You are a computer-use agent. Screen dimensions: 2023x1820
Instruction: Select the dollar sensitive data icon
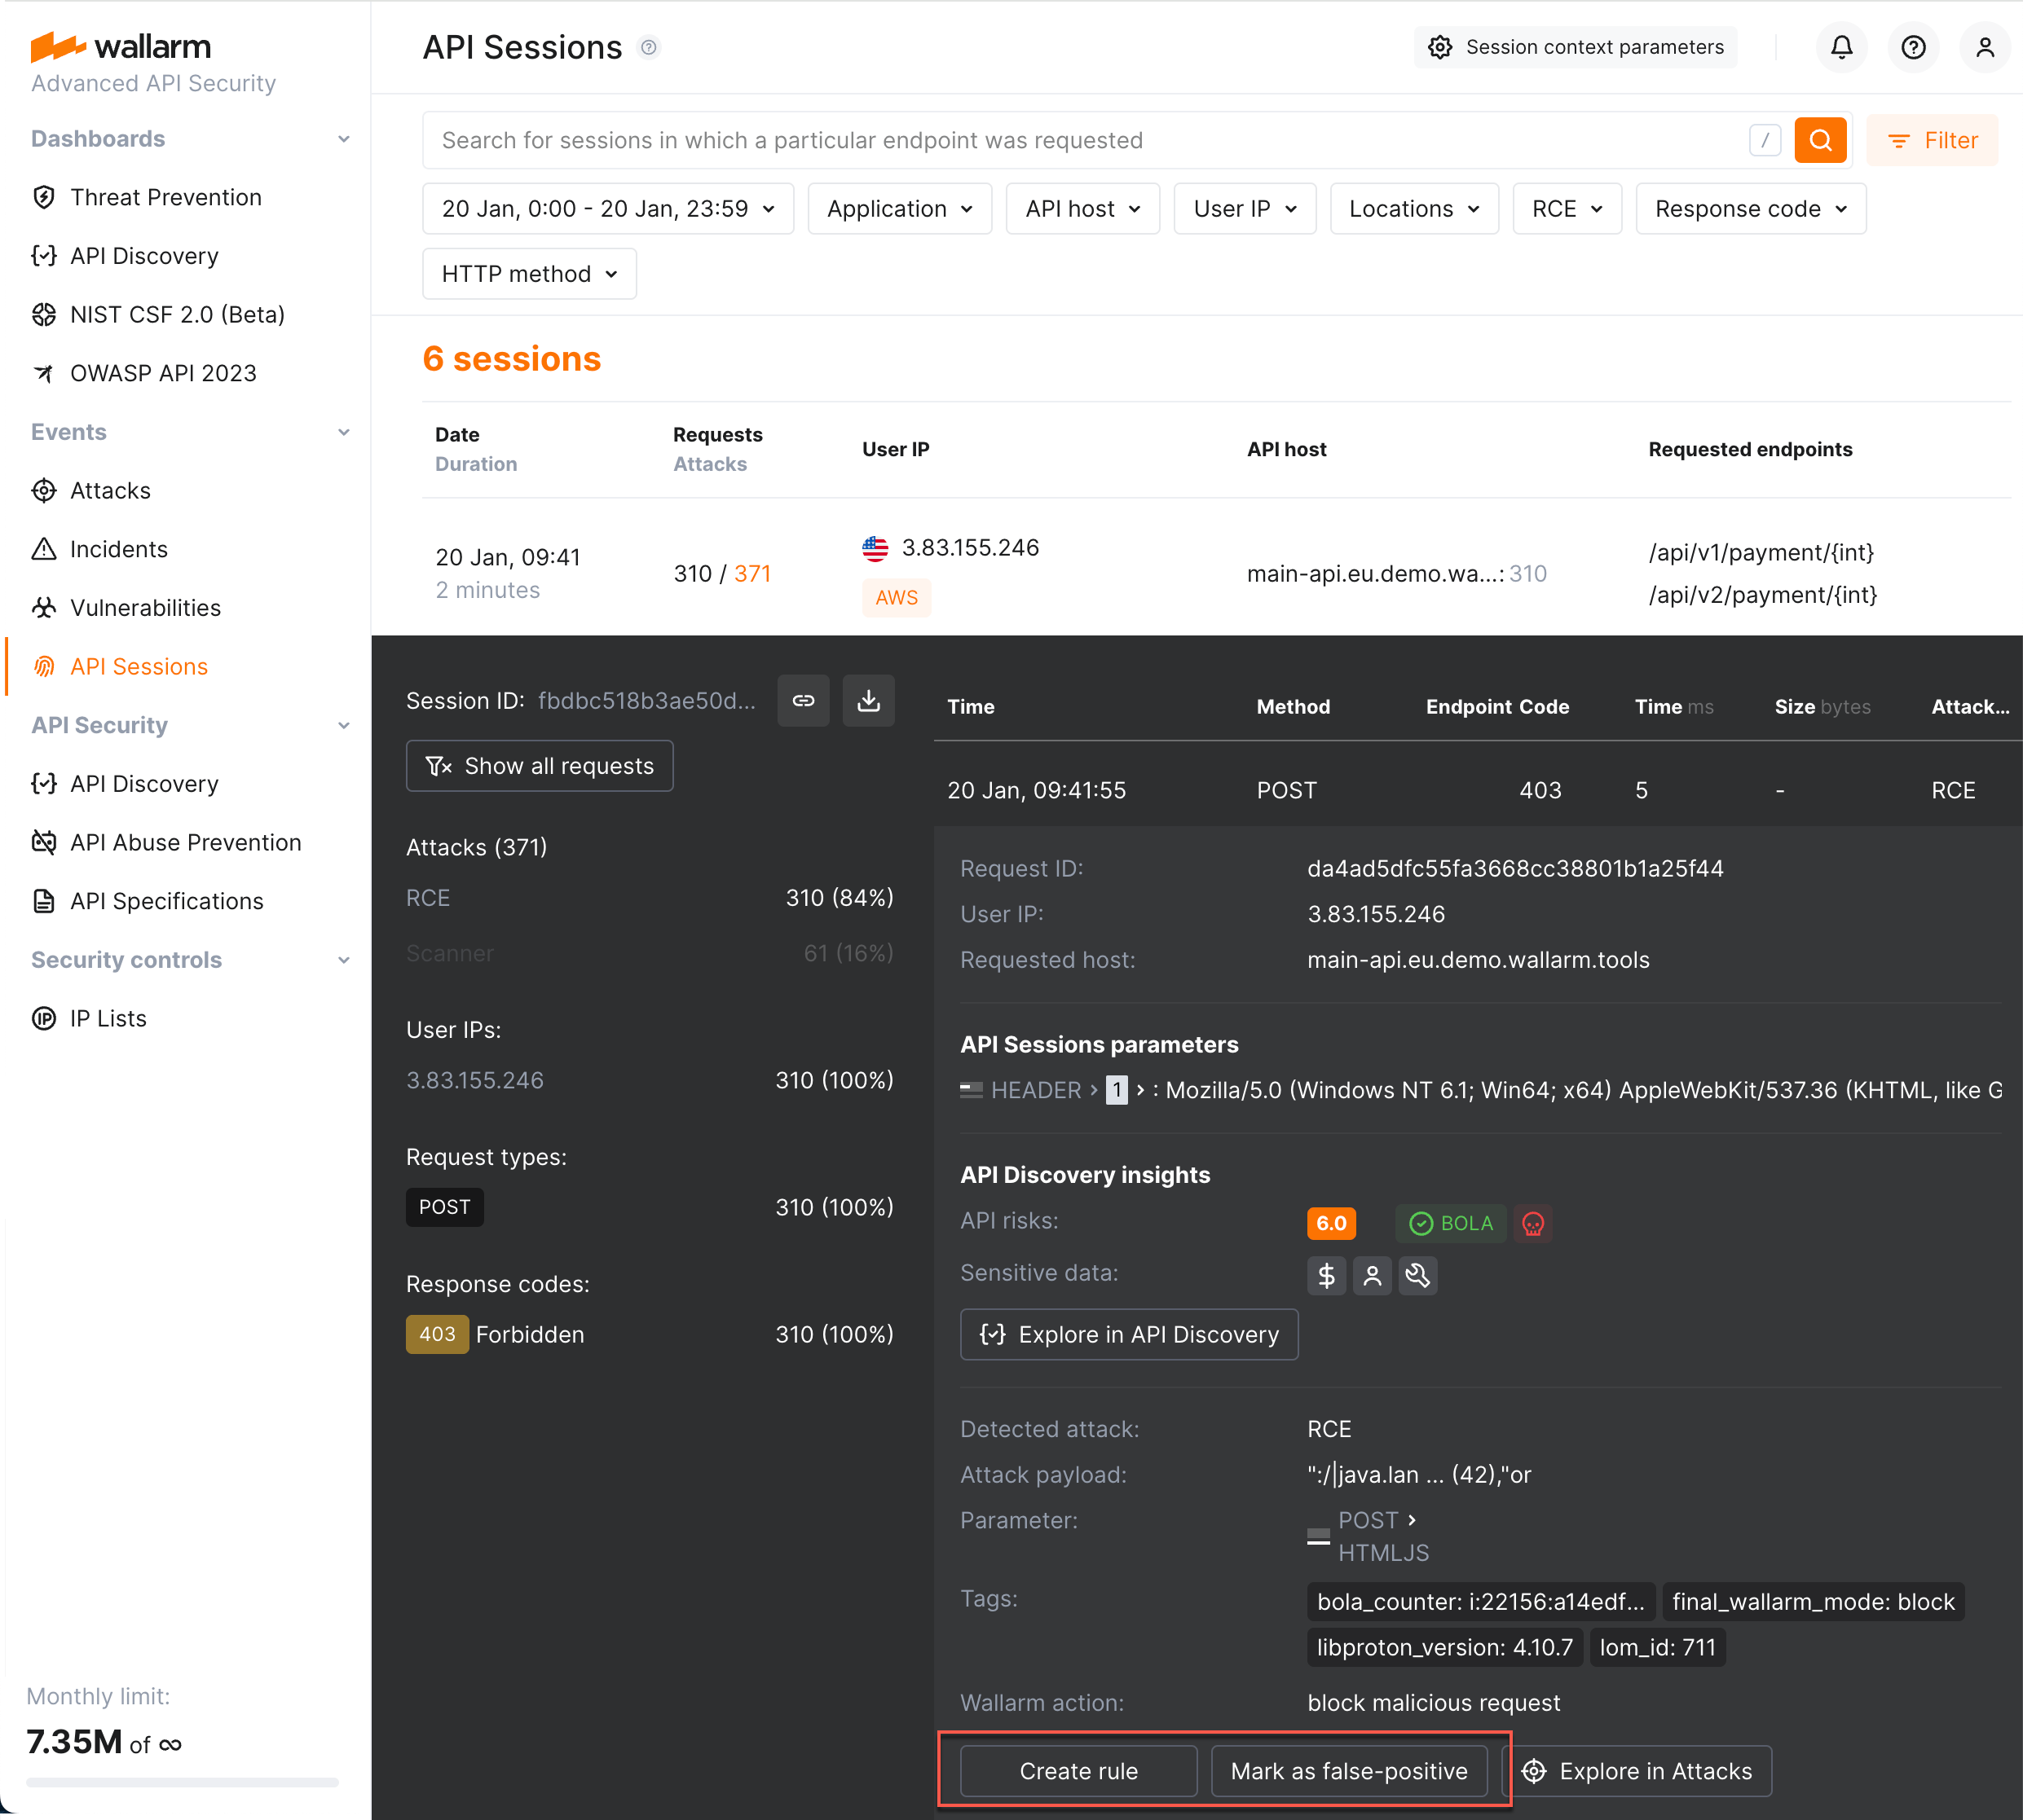tap(1325, 1275)
